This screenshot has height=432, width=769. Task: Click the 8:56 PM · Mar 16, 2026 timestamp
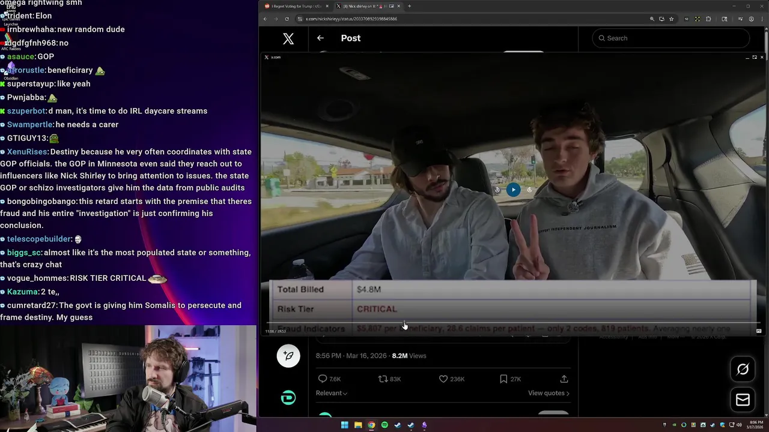tap(351, 356)
